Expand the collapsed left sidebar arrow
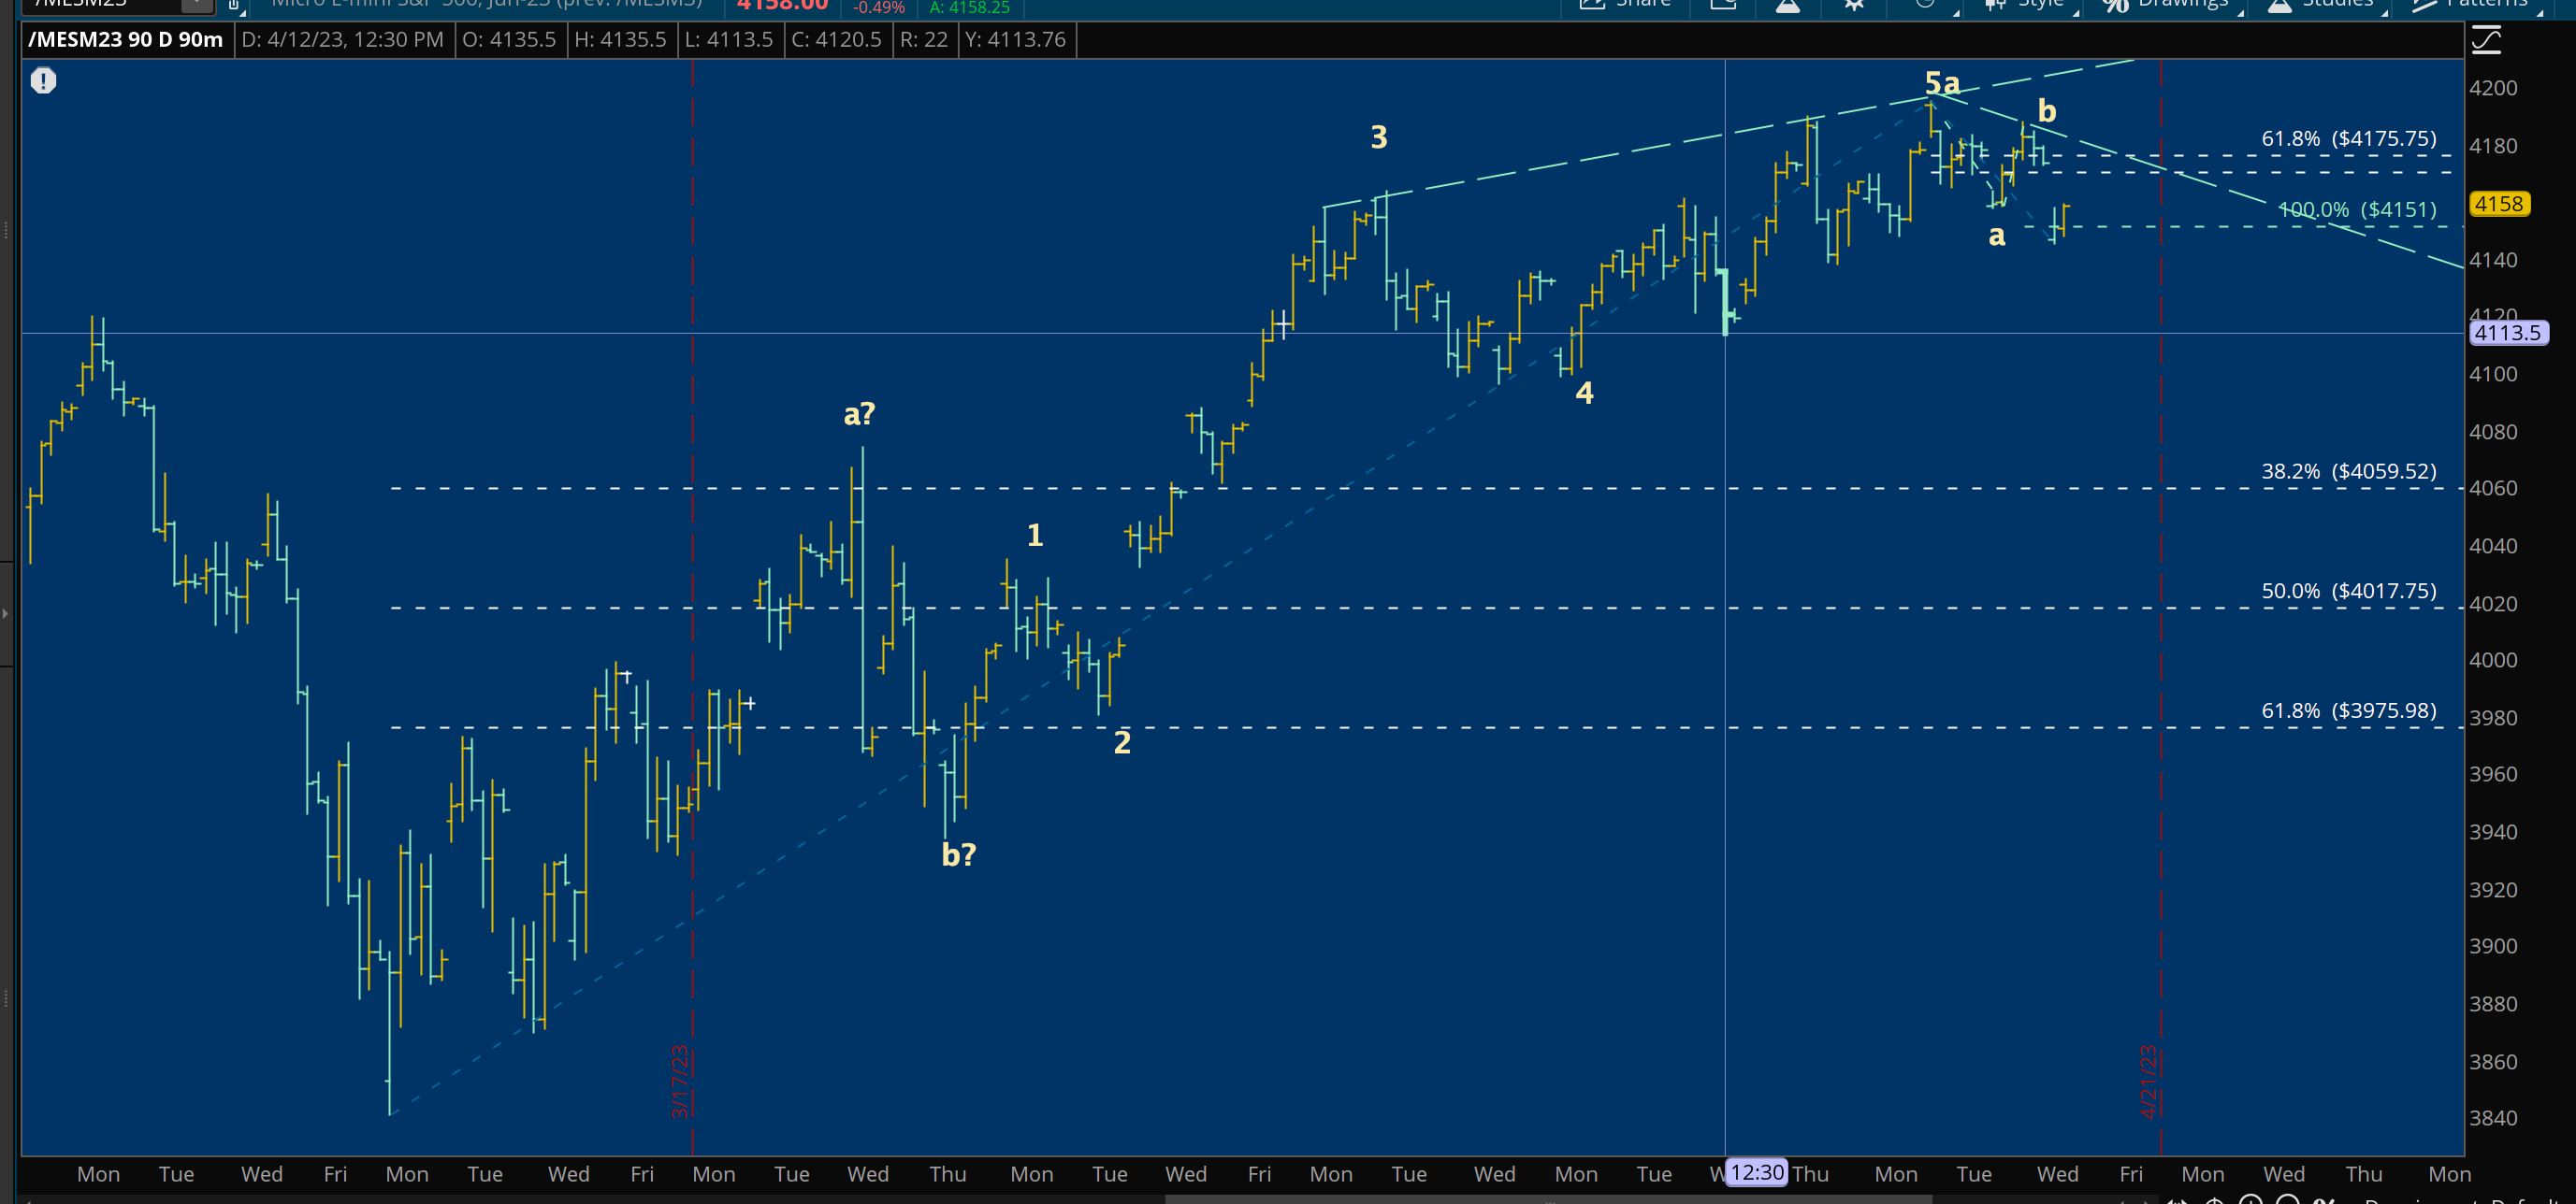The height and width of the screenshot is (1204, 2576). (x=5, y=613)
